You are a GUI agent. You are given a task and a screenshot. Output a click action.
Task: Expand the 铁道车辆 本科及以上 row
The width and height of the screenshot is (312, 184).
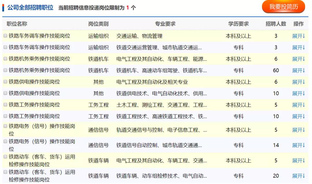(298, 161)
